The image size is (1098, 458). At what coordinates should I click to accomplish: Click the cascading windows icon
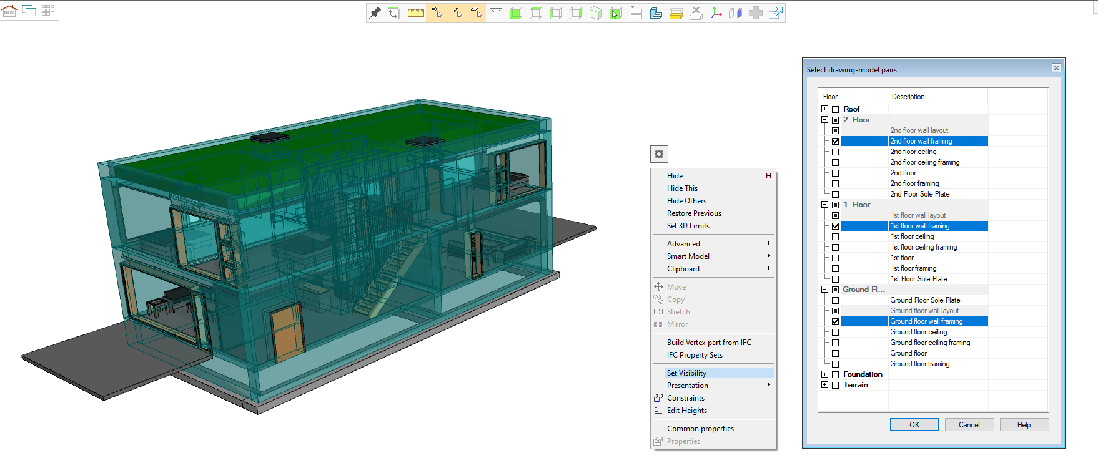point(29,11)
